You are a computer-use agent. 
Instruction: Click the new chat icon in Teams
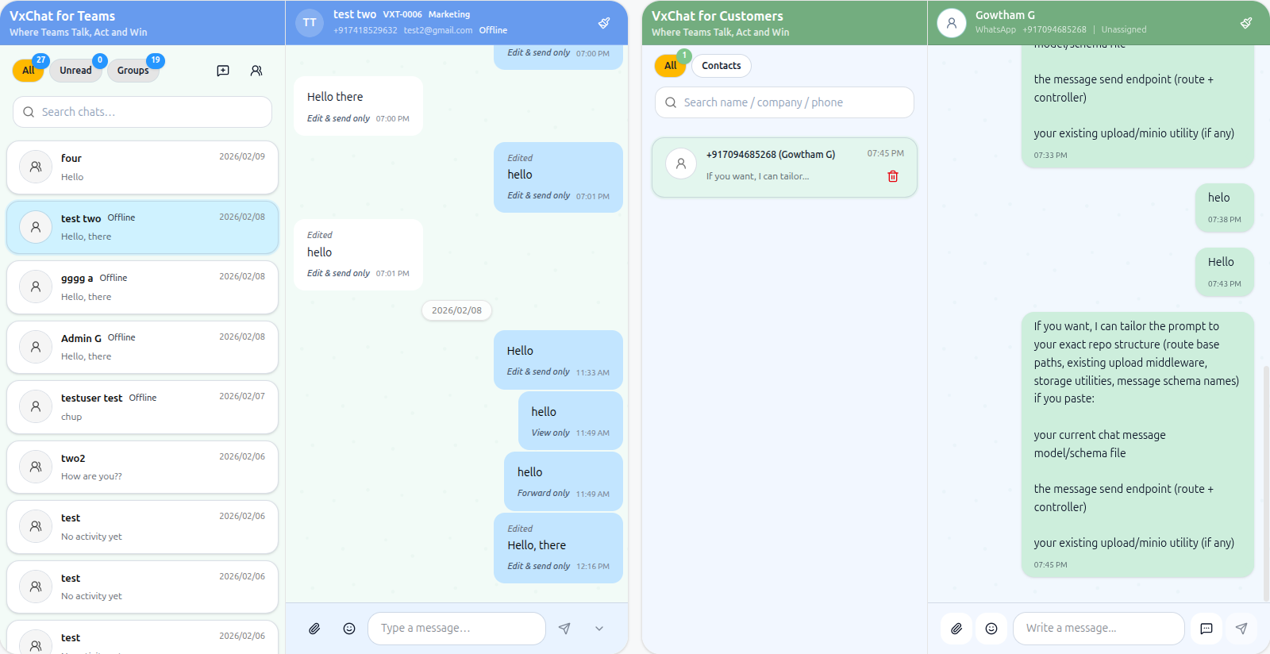coord(223,71)
